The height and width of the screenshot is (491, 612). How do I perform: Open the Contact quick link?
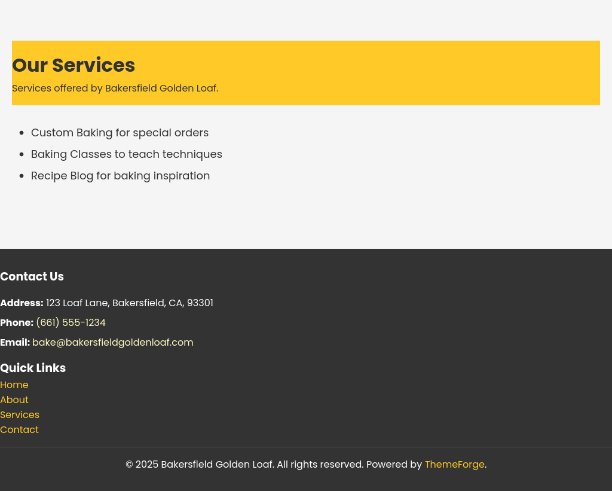tap(19, 430)
